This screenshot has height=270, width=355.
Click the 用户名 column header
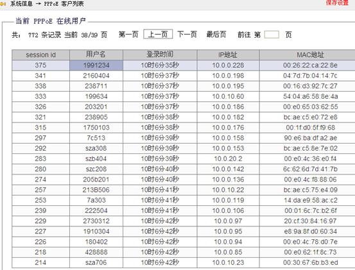[96, 55]
